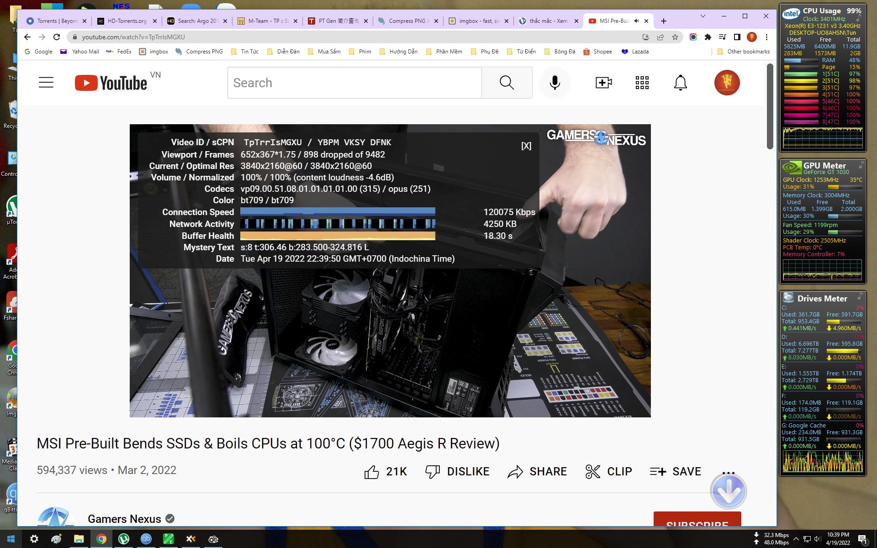Viewport: 877px width, 548px height.
Task: Open the YouTube guide hamburger menu
Action: coord(46,83)
